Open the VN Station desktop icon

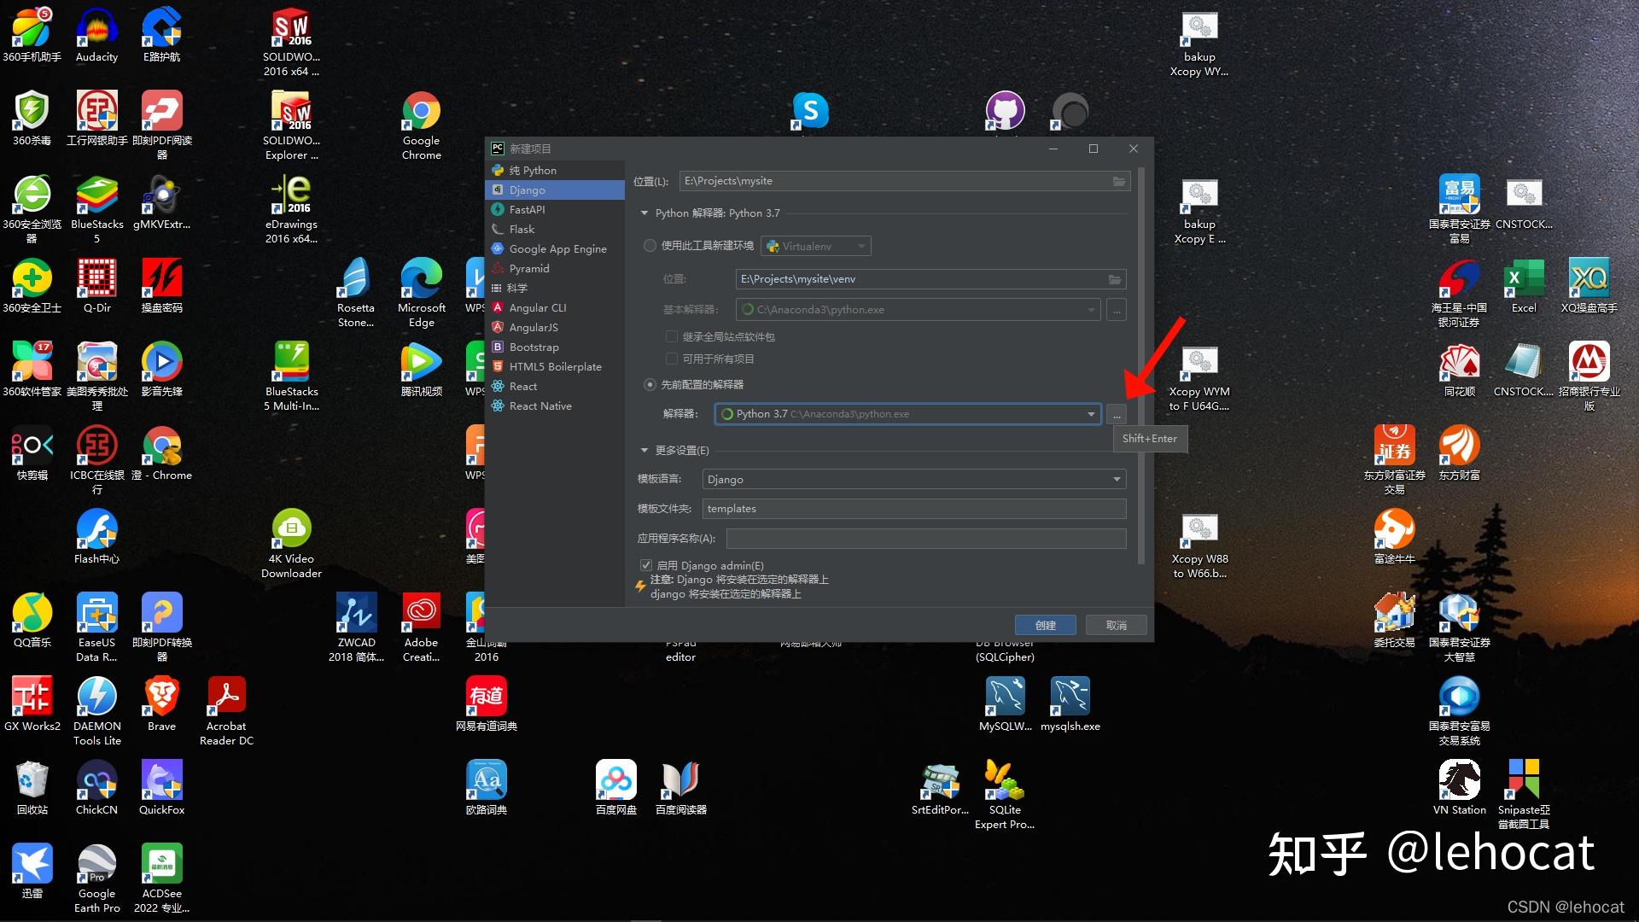point(1459,780)
